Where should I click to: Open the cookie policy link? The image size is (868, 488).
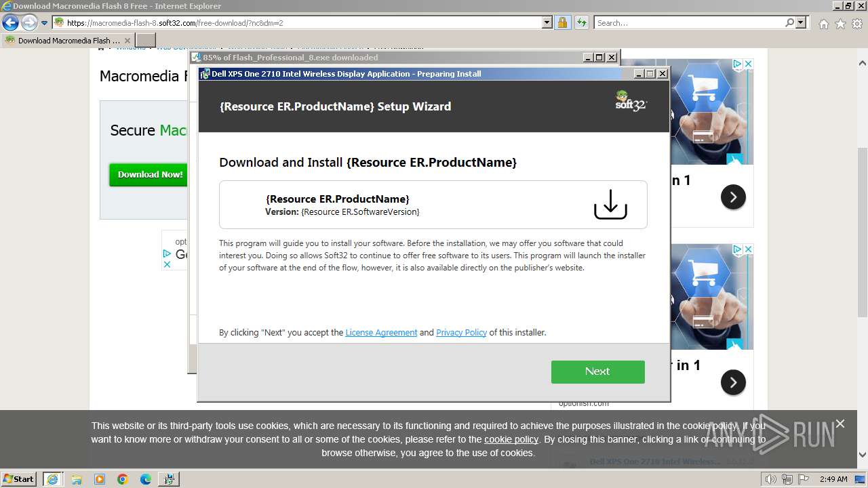pyautogui.click(x=511, y=439)
